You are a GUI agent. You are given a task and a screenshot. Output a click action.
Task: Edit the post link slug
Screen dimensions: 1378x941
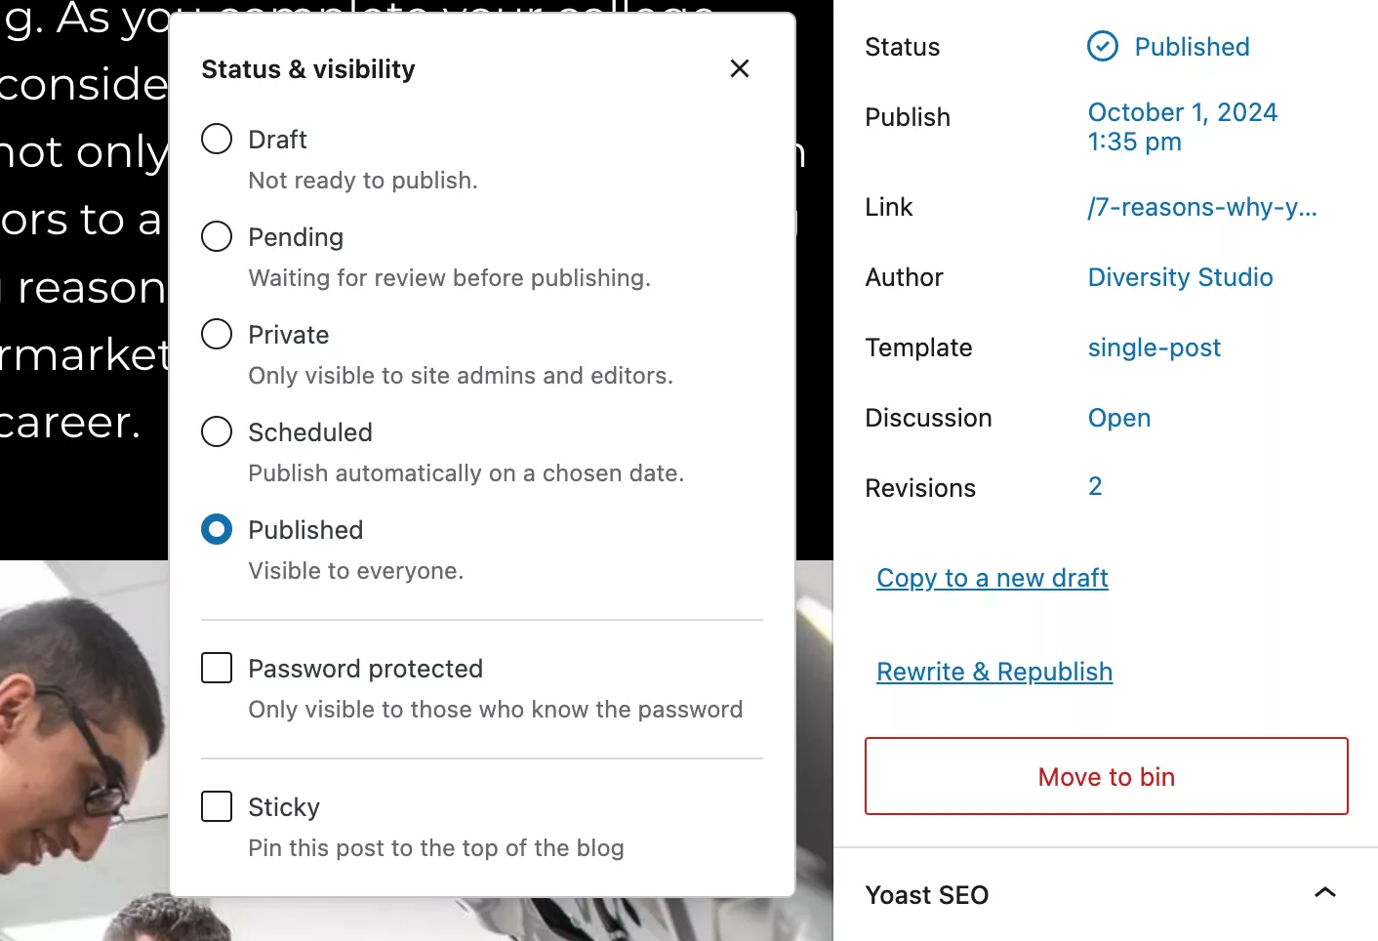[x=1201, y=207]
